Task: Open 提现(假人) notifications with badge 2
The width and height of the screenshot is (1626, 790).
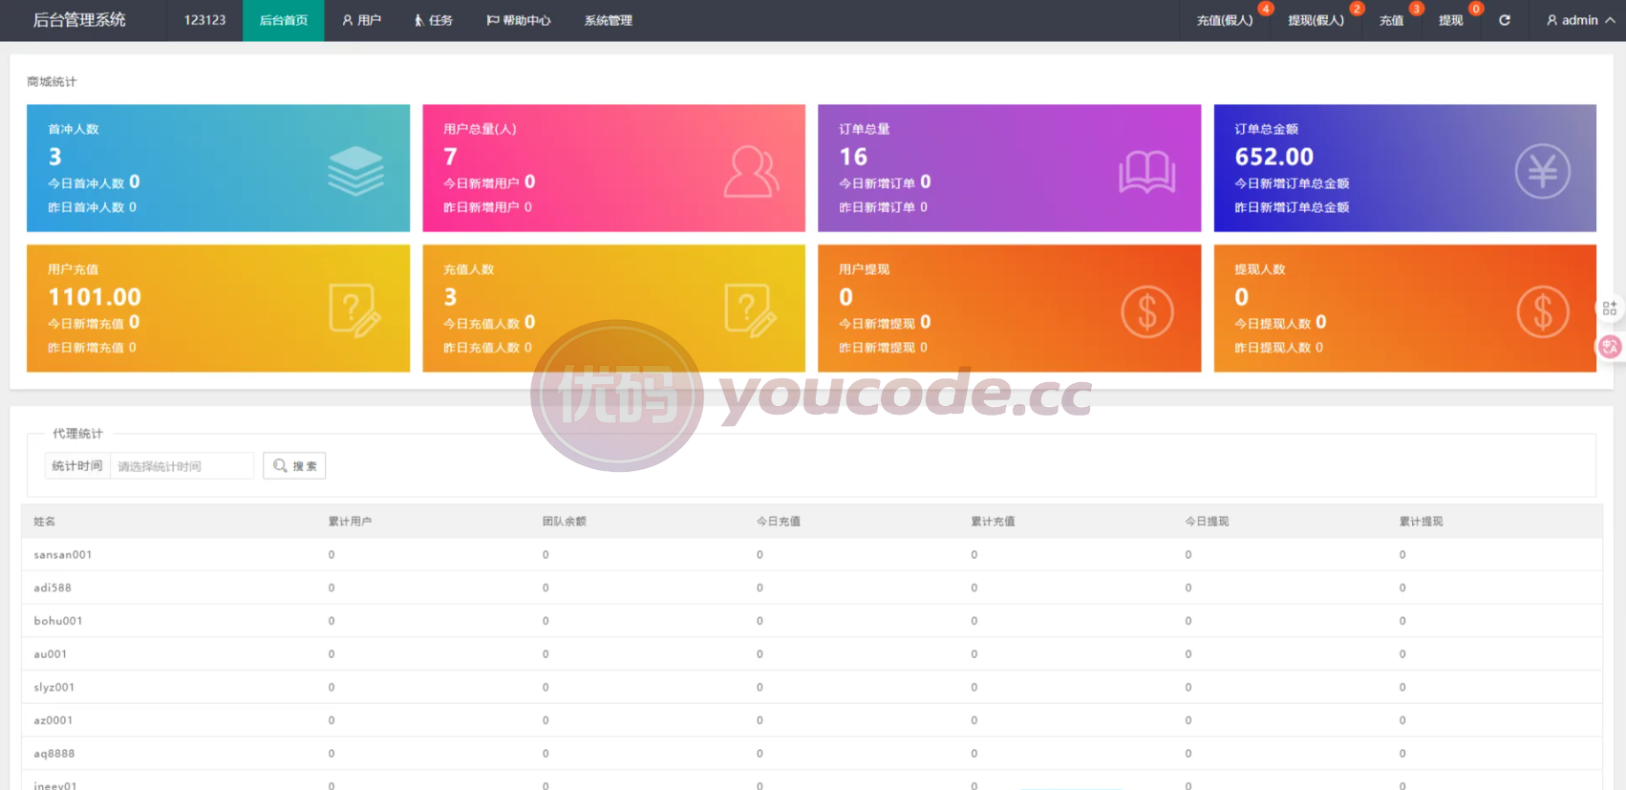Action: click(1316, 20)
